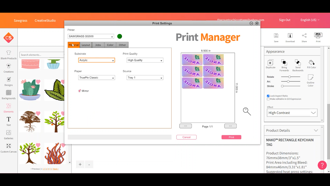Toggle Make editable in GO Expression checkbox
The width and height of the screenshot is (330, 186).
click(268, 99)
